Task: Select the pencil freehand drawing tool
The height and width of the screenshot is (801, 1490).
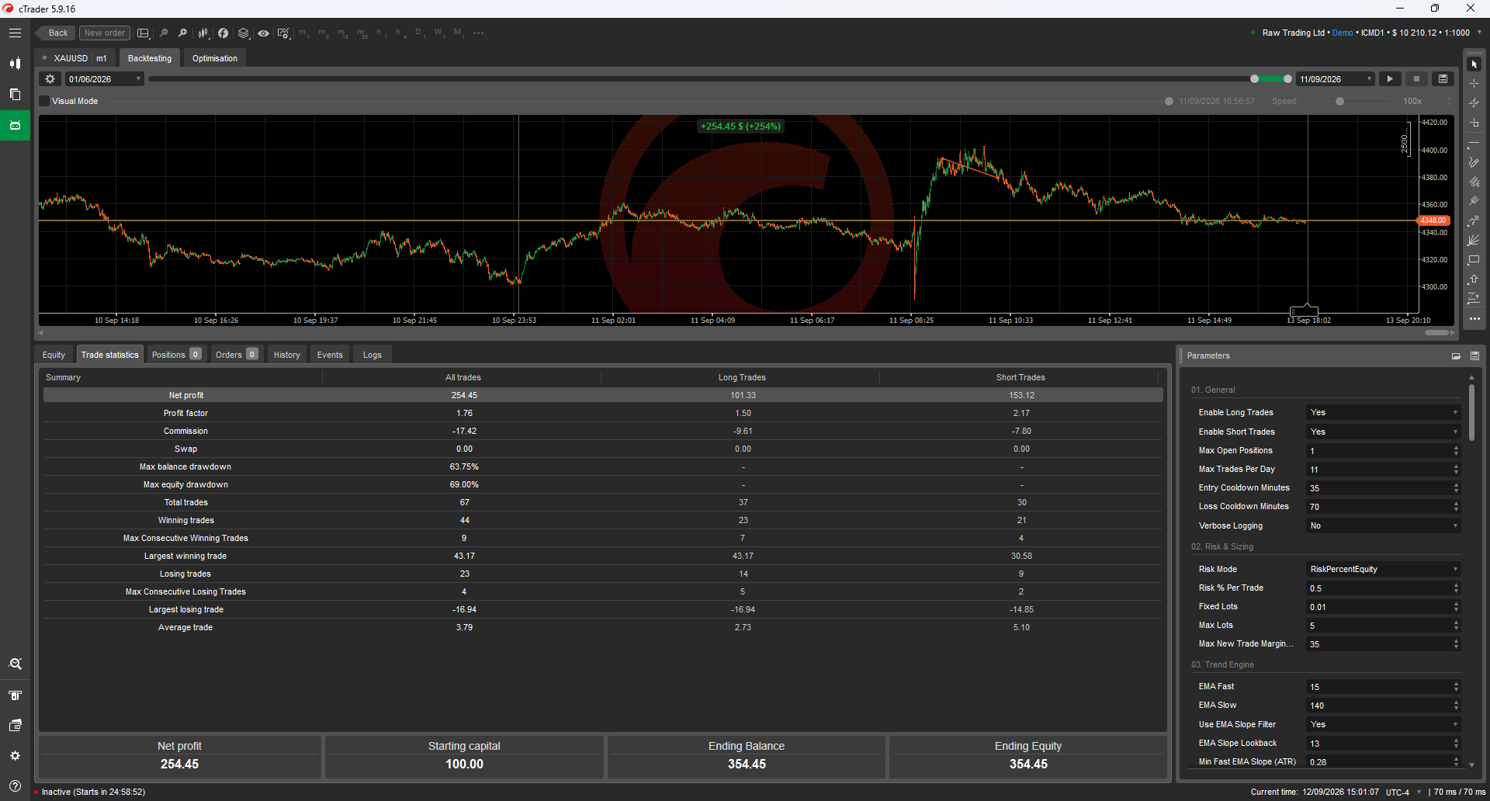Action: tap(1474, 163)
